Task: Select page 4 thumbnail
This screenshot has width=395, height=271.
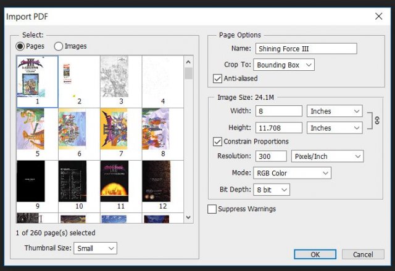Action: (163, 82)
